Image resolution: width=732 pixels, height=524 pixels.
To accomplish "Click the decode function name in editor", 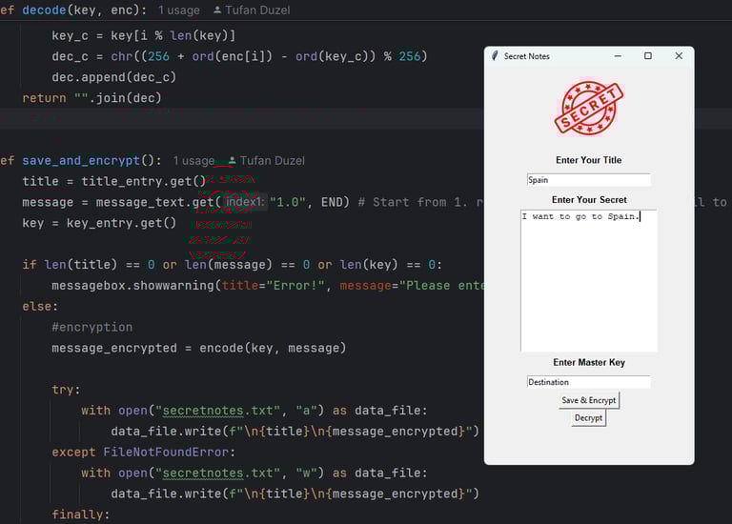I will [44, 10].
